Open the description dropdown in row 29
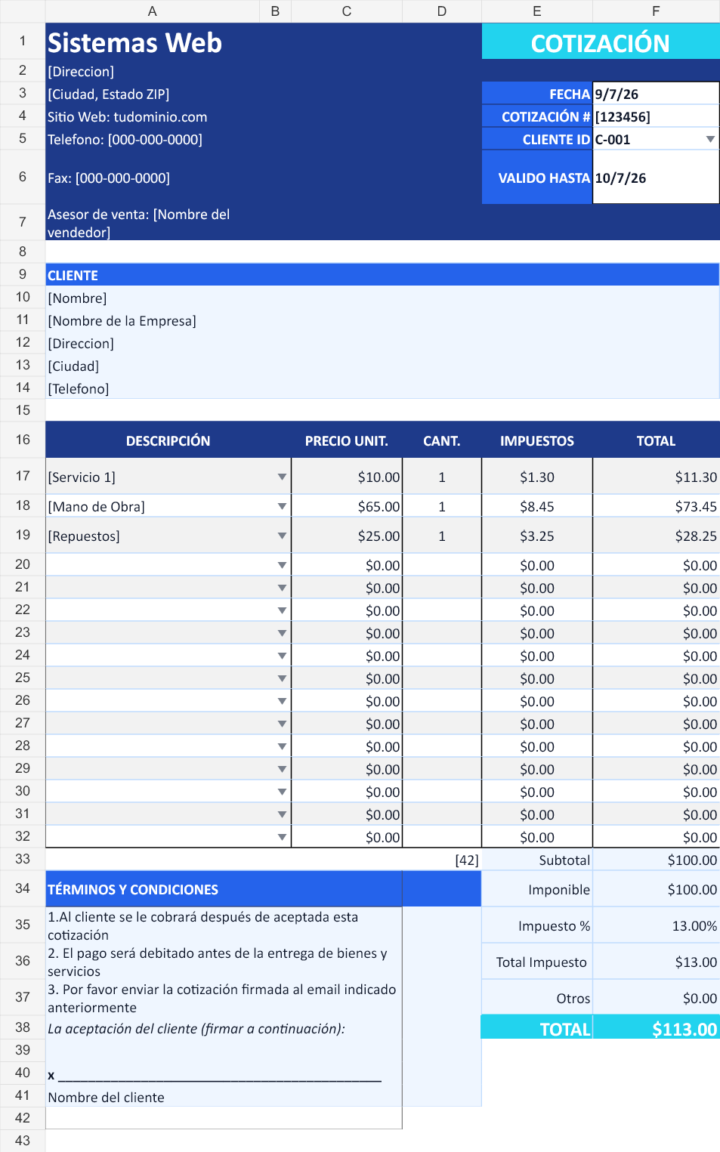The width and height of the screenshot is (720, 1152). (x=282, y=769)
